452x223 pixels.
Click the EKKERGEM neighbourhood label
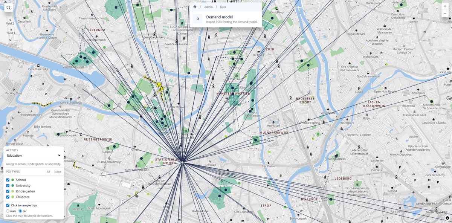click(x=96, y=30)
